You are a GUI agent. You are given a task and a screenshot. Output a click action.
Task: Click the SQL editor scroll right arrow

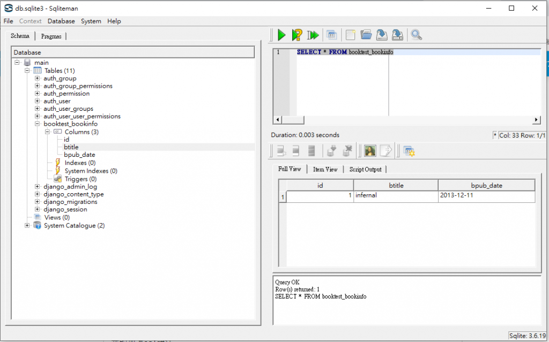(x=536, y=120)
